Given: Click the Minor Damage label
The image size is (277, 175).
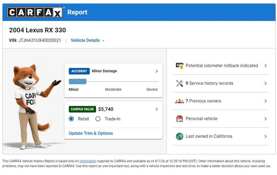Looking at the screenshot, I should pos(104,71).
